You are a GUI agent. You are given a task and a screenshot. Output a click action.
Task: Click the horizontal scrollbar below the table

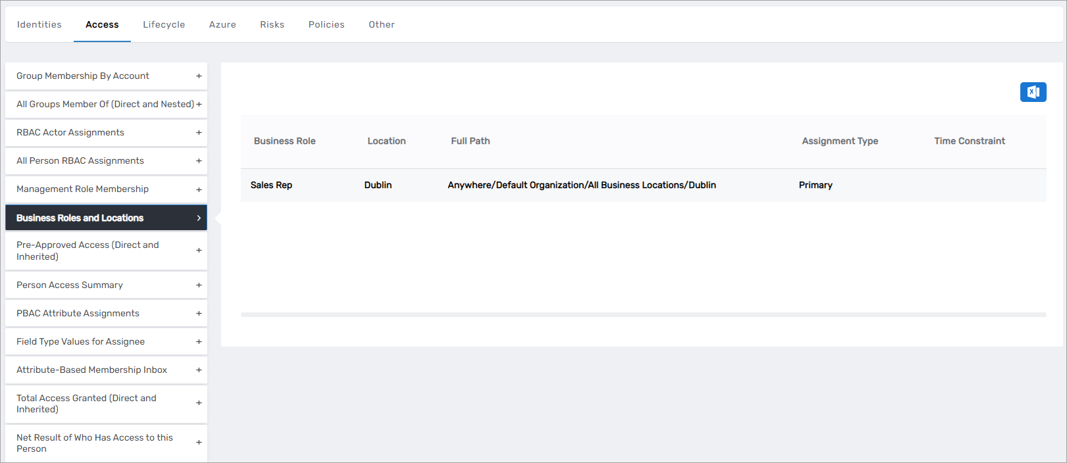point(643,315)
